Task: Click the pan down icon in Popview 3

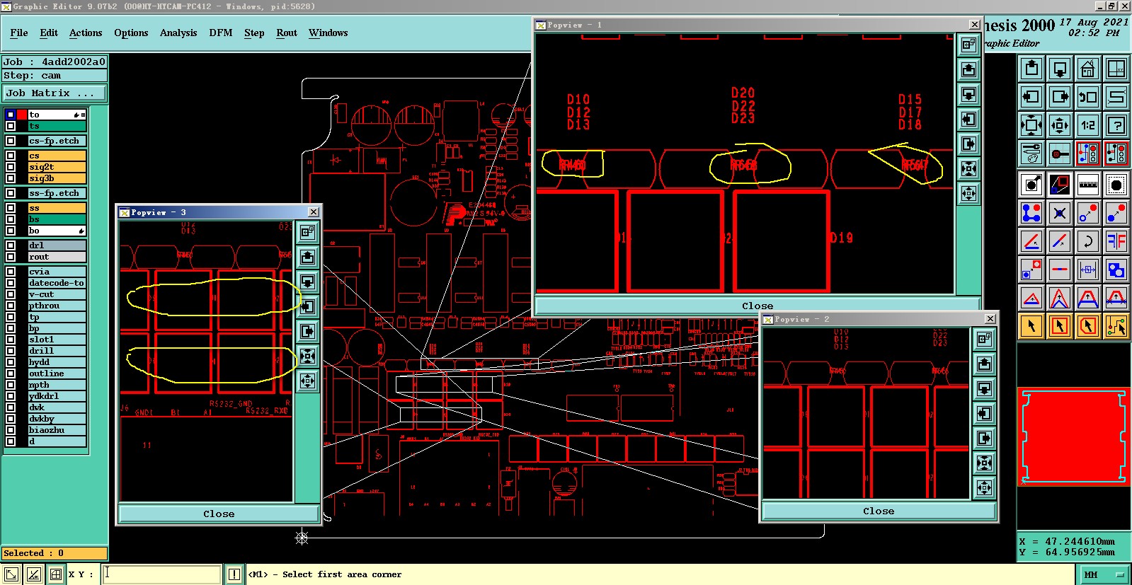Action: click(x=308, y=282)
